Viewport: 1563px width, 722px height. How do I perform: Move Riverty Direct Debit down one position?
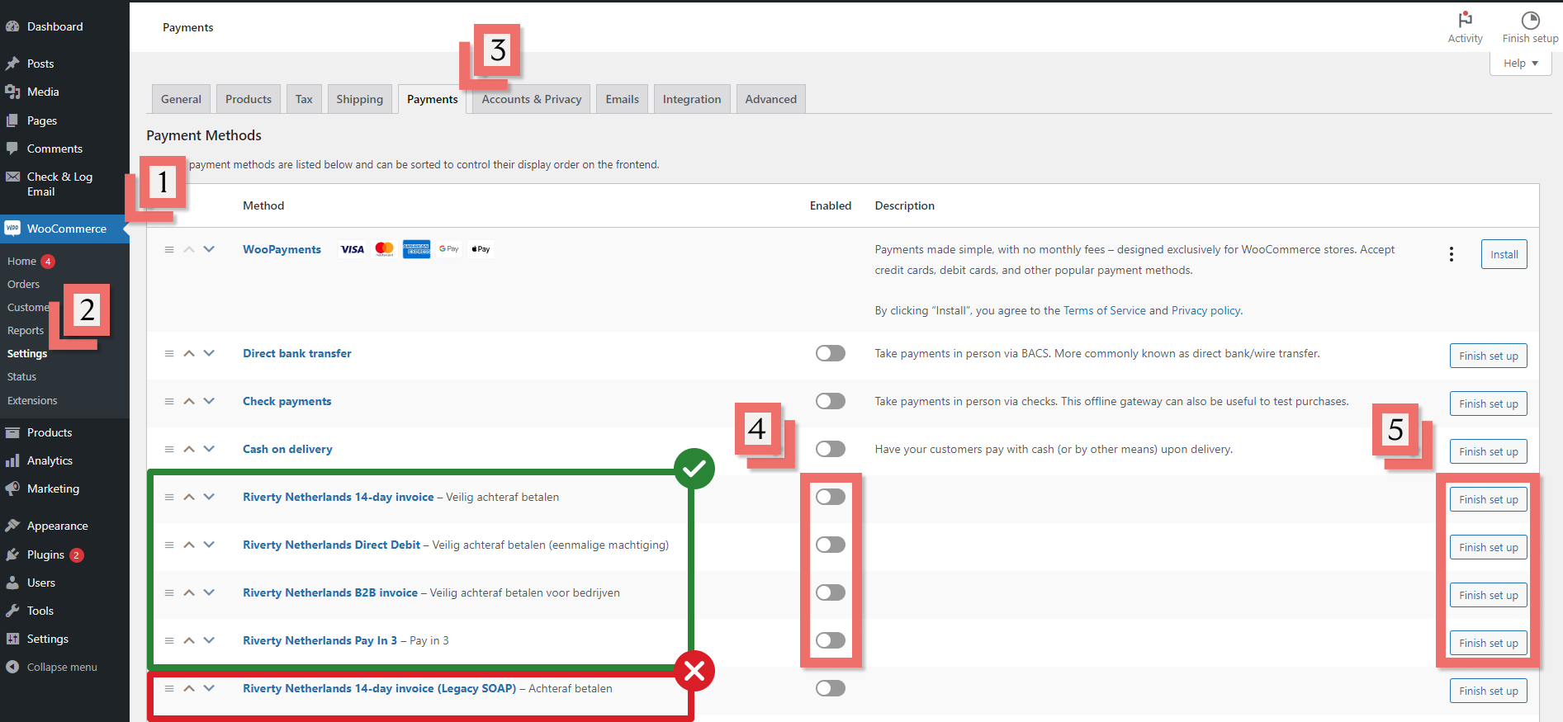pyautogui.click(x=209, y=545)
